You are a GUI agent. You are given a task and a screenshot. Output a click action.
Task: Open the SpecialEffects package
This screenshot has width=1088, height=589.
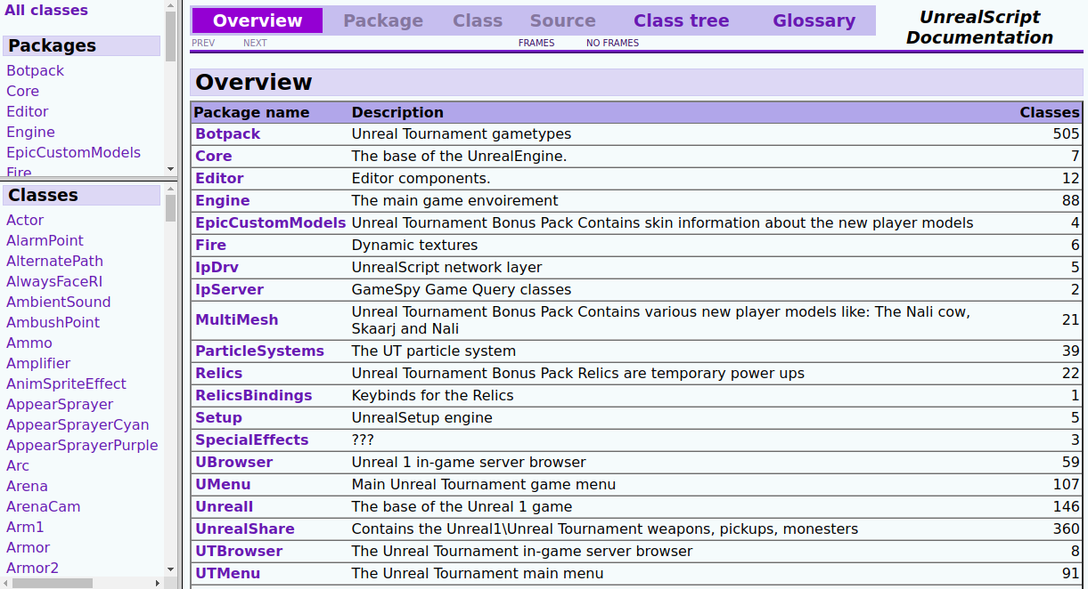tap(252, 440)
